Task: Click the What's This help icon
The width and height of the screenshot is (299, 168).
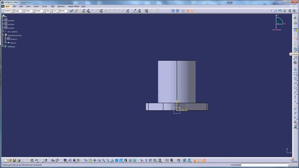Action: [x=45, y=161]
